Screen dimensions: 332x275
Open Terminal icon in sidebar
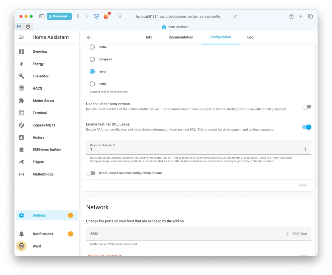coord(22,113)
